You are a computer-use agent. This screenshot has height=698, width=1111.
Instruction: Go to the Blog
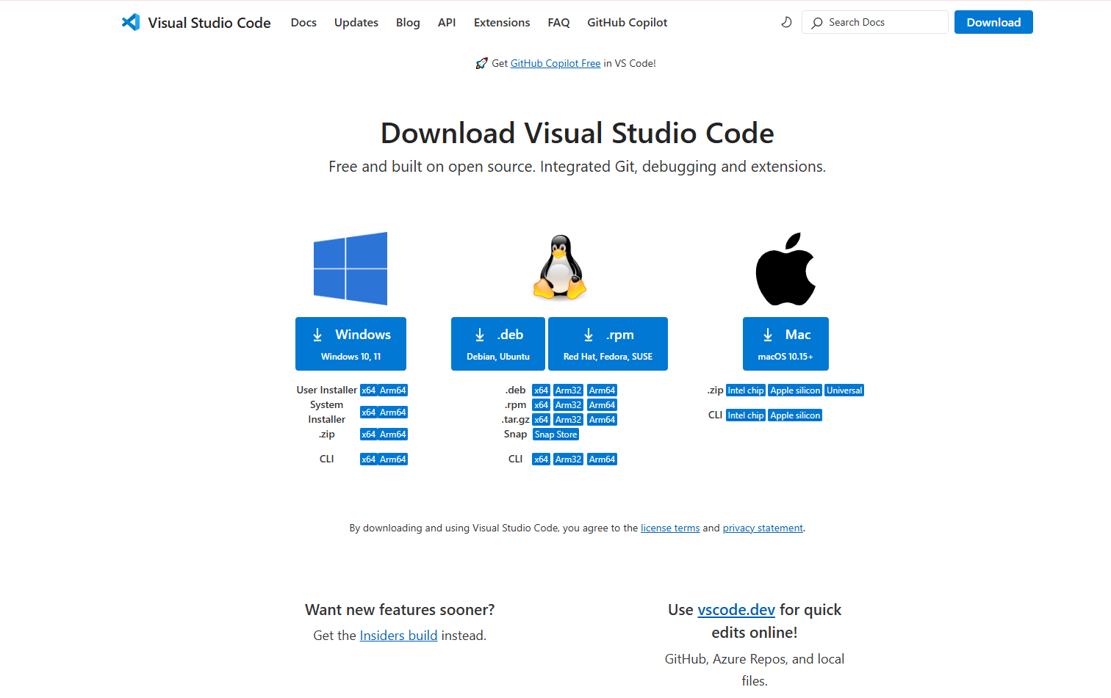click(x=408, y=22)
